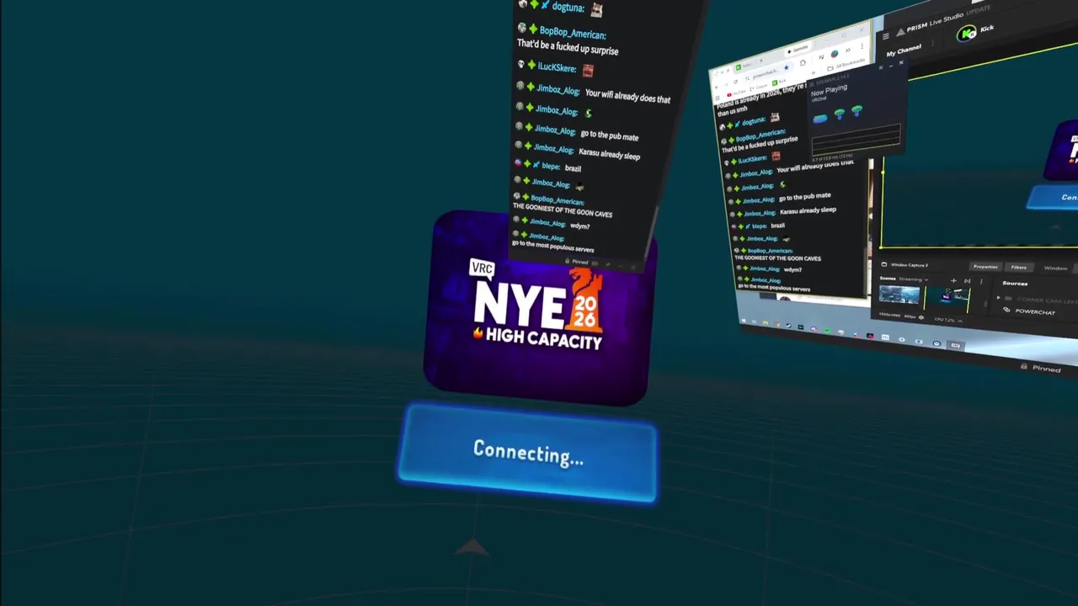The image size is (1078, 606).
Task: Click 'wdym?' message in the floating chat
Action: pyautogui.click(x=579, y=226)
